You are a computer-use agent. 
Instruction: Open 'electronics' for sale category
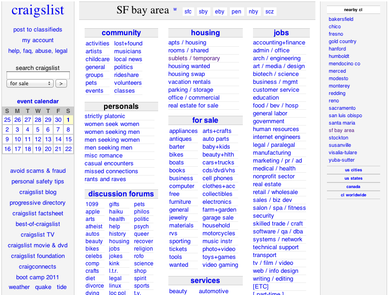[x=217, y=202]
